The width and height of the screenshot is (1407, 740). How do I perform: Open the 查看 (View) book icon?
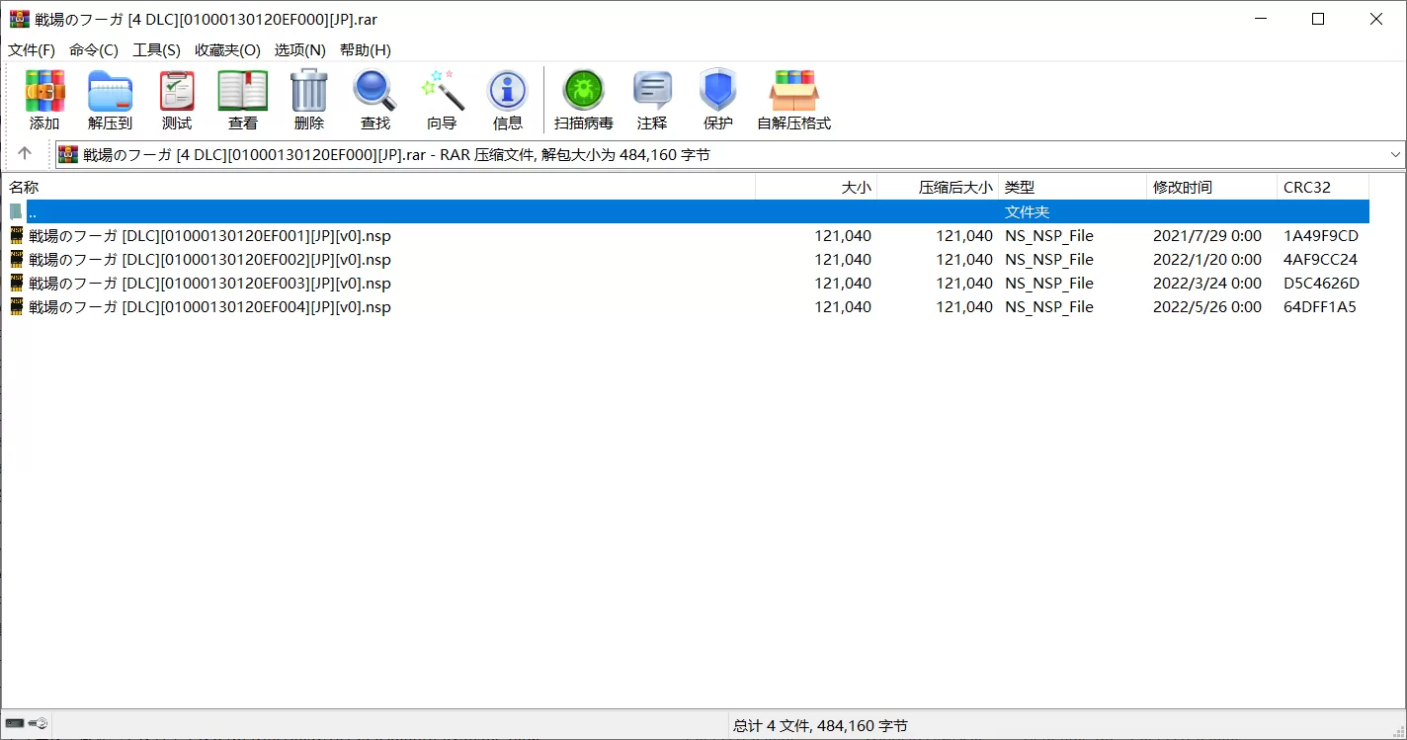click(x=243, y=100)
